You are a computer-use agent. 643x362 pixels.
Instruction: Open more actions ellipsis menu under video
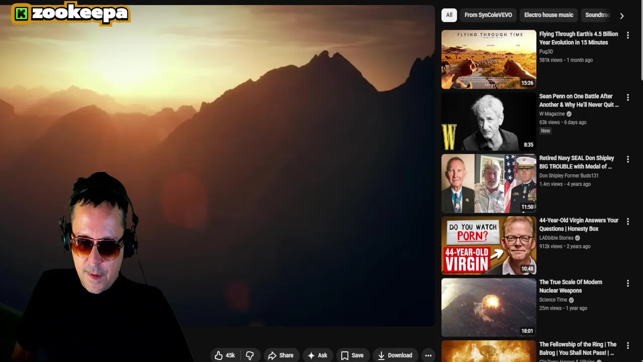point(428,355)
